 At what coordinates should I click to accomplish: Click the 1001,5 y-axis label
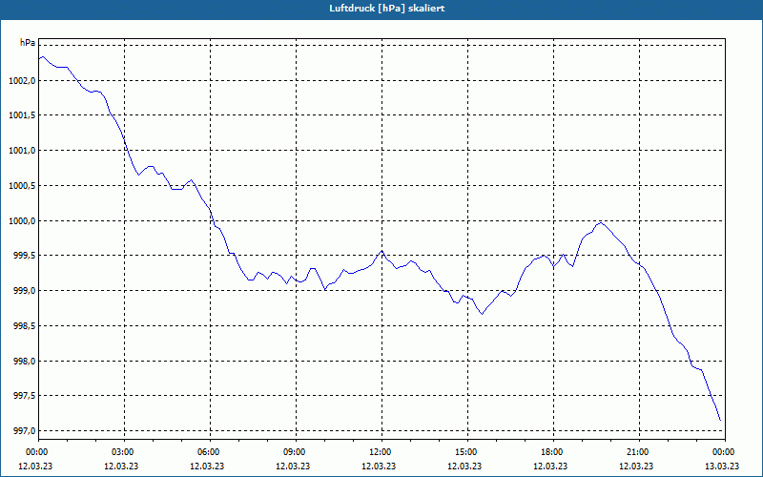click(22, 115)
